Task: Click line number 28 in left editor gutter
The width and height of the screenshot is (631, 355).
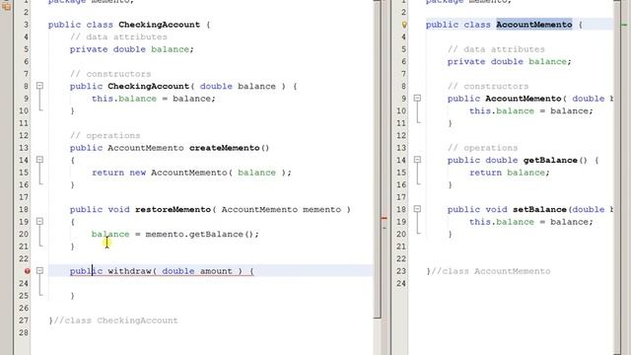Action: click(x=24, y=332)
